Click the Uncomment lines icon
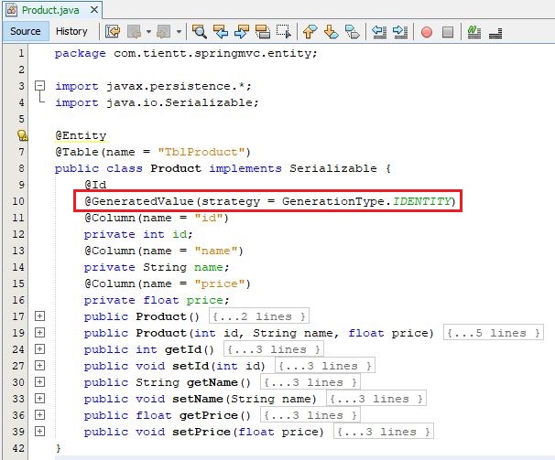This screenshot has height=460, width=555. coord(495,33)
